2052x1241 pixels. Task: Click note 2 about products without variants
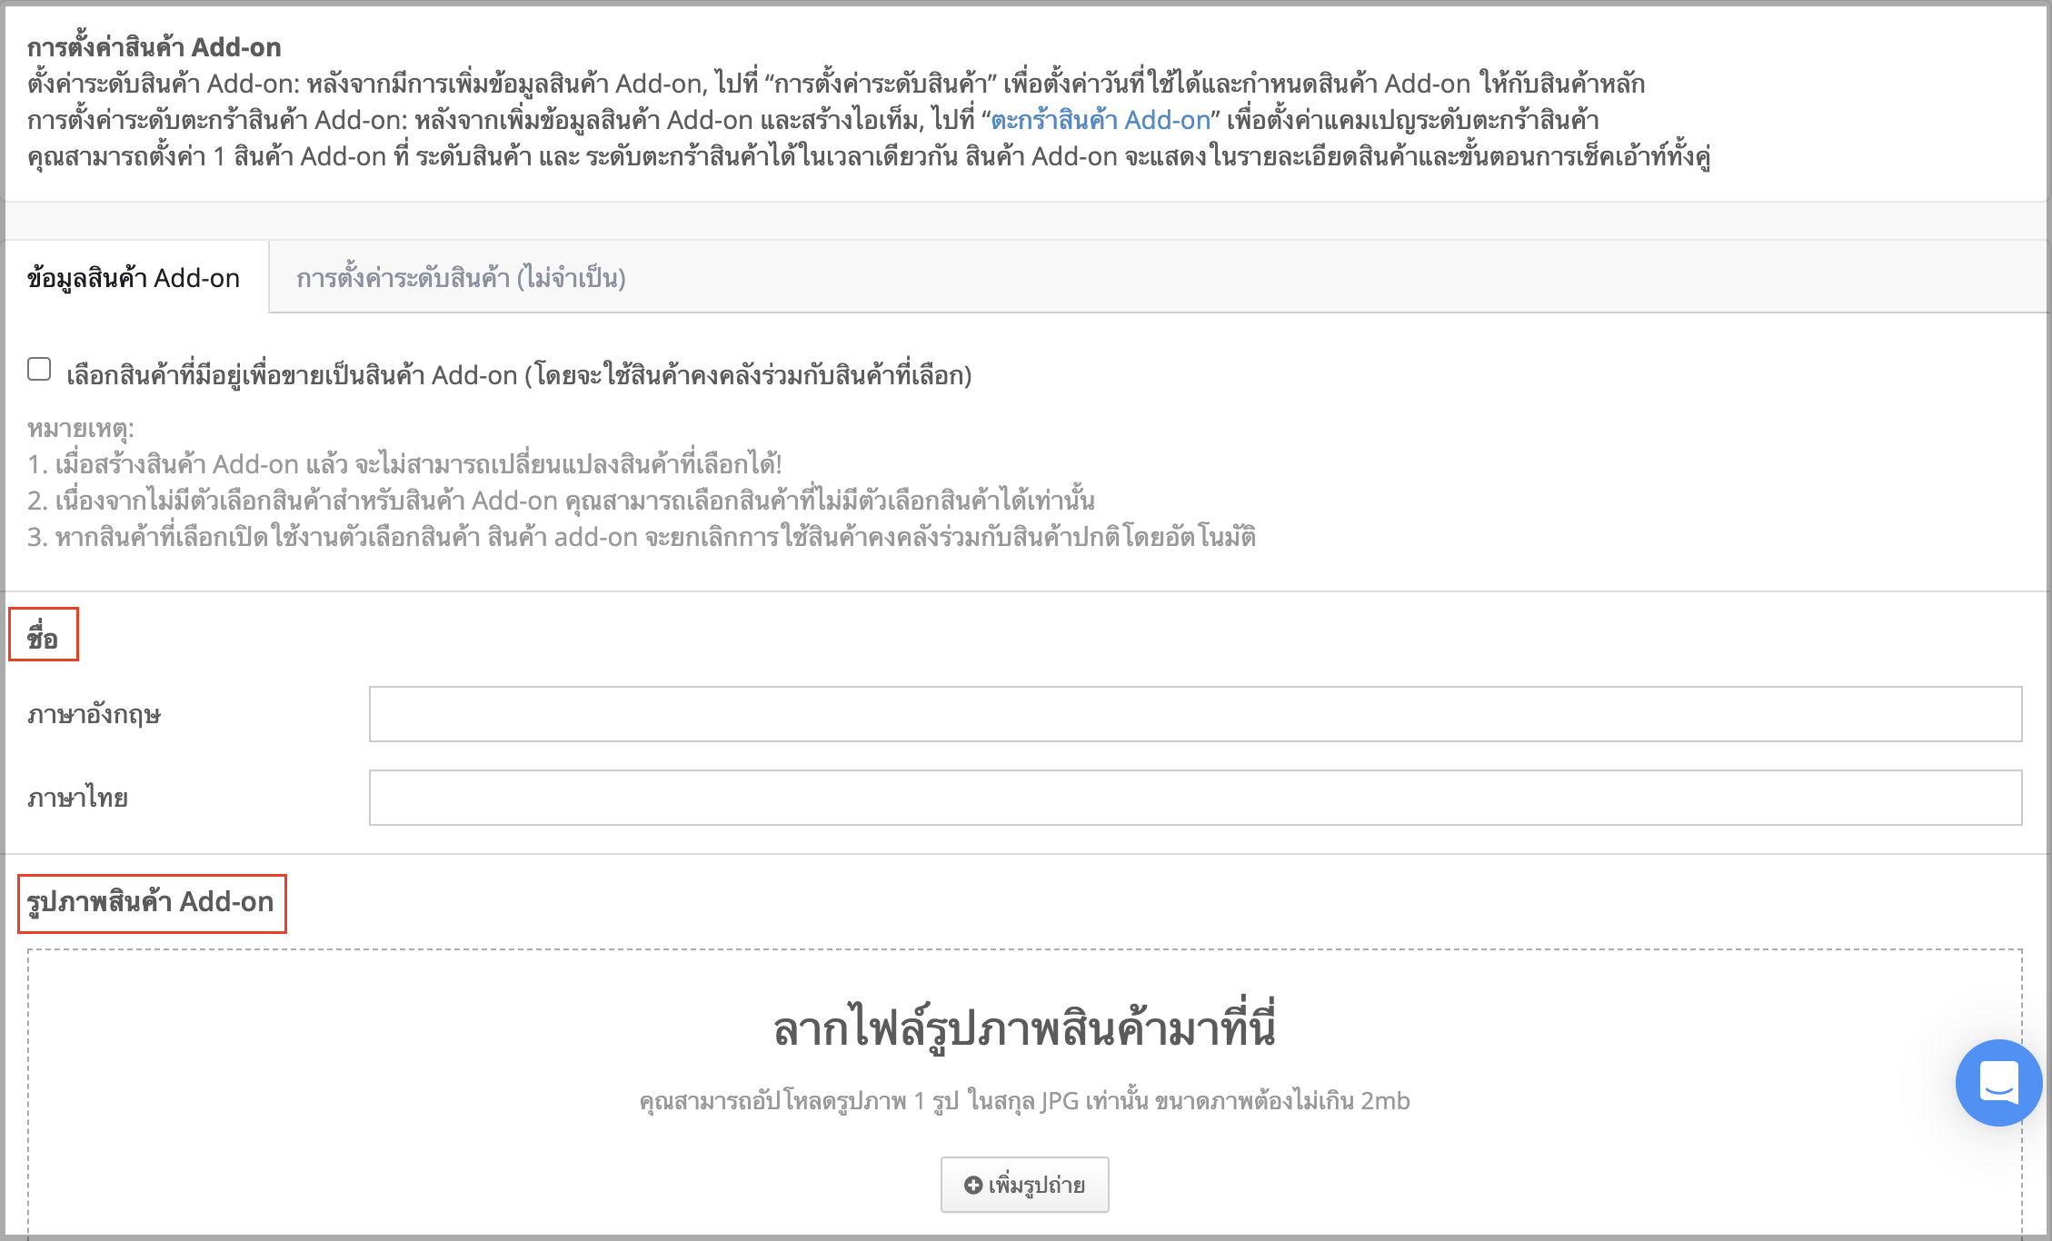pyautogui.click(x=561, y=501)
